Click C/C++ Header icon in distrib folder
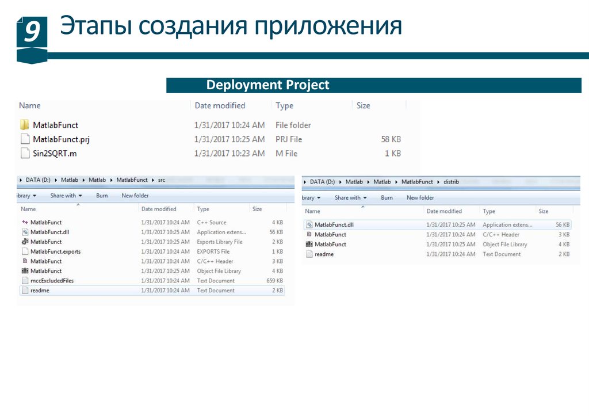Viewport: 589px width, 416px height. point(309,235)
